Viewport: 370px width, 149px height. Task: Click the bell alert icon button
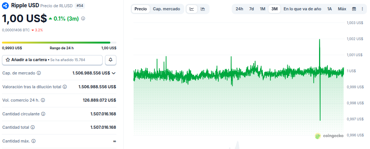(x=110, y=60)
